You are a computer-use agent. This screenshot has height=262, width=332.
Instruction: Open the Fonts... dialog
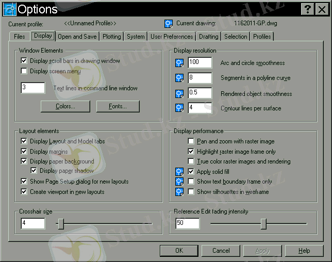118,106
